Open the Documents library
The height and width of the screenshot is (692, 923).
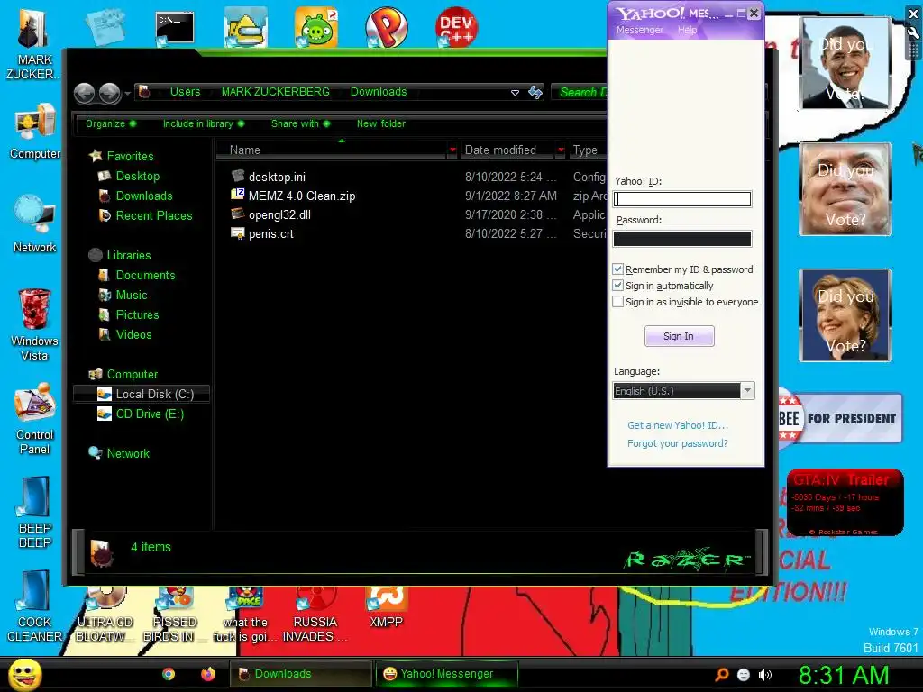pos(145,275)
